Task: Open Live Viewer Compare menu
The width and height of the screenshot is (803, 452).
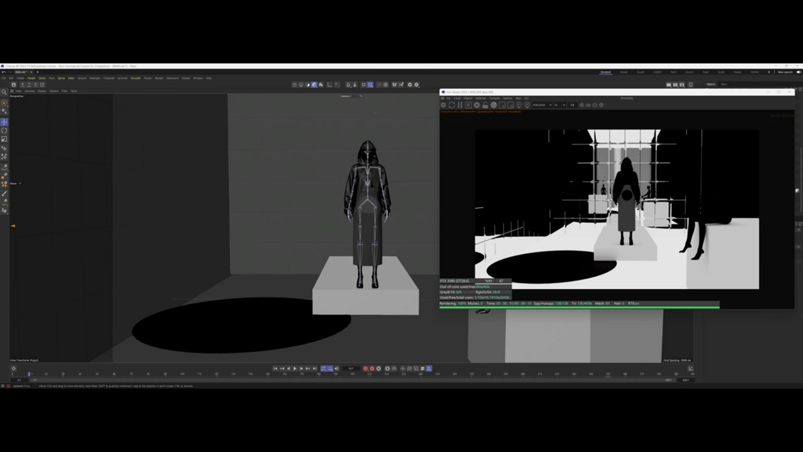Action: (494, 98)
